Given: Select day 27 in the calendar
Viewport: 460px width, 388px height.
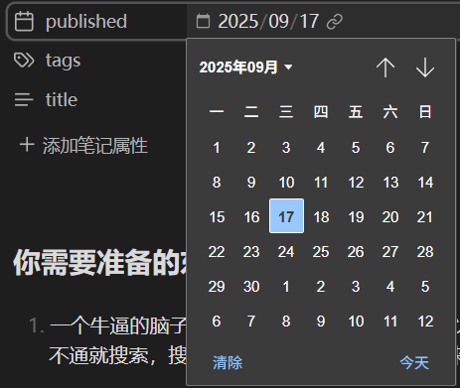Looking at the screenshot, I should point(390,252).
